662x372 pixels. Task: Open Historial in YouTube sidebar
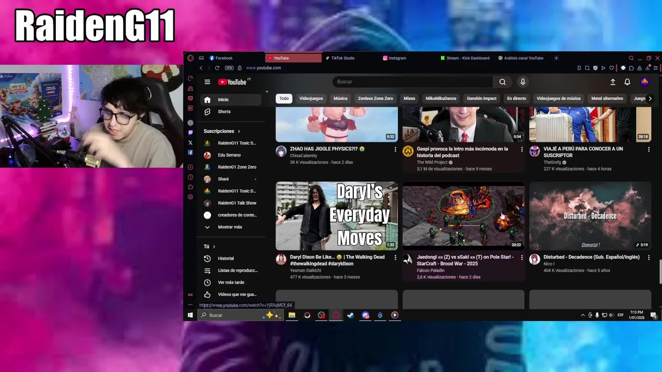coord(232,258)
